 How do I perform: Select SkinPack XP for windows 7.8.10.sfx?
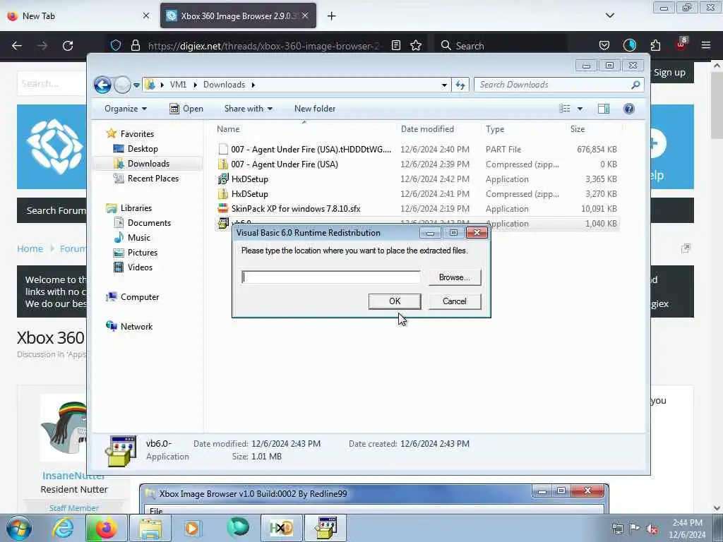click(417, 208)
